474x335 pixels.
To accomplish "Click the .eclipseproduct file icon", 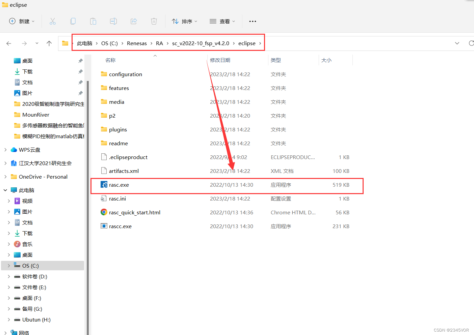I will pos(104,157).
